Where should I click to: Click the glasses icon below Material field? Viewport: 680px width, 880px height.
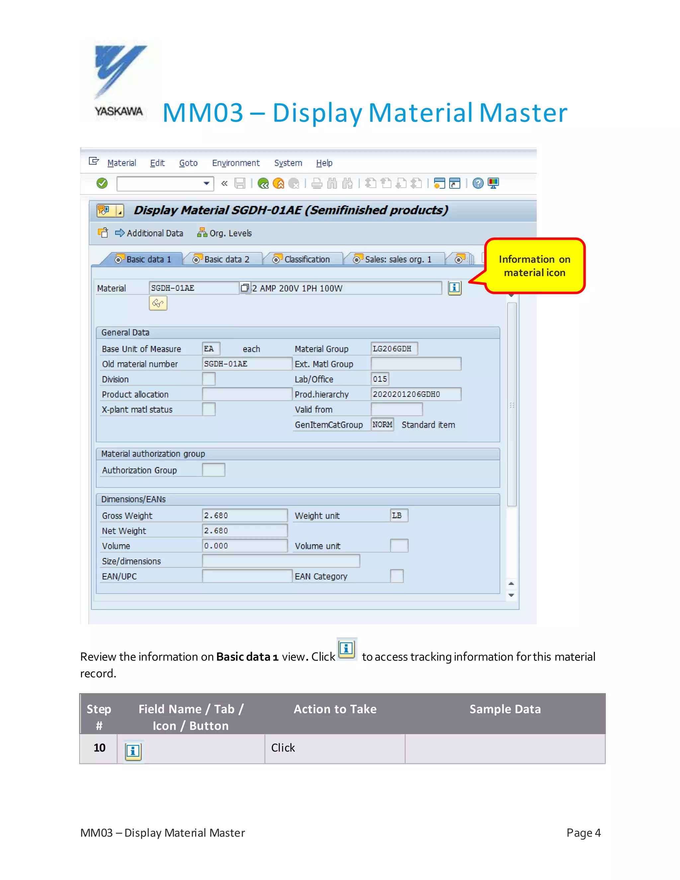click(x=158, y=304)
